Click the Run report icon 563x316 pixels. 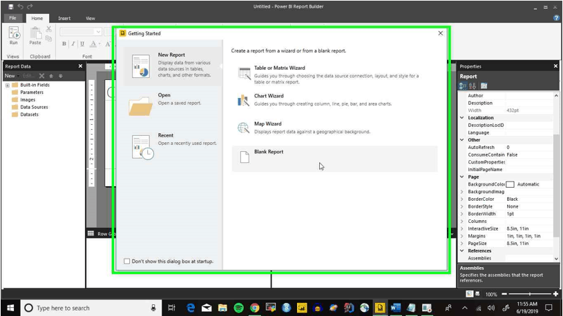14,33
